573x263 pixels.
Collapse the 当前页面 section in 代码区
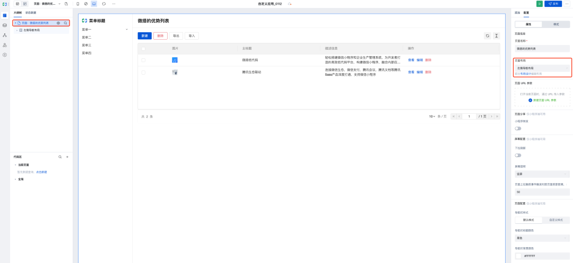pyautogui.click(x=15, y=165)
